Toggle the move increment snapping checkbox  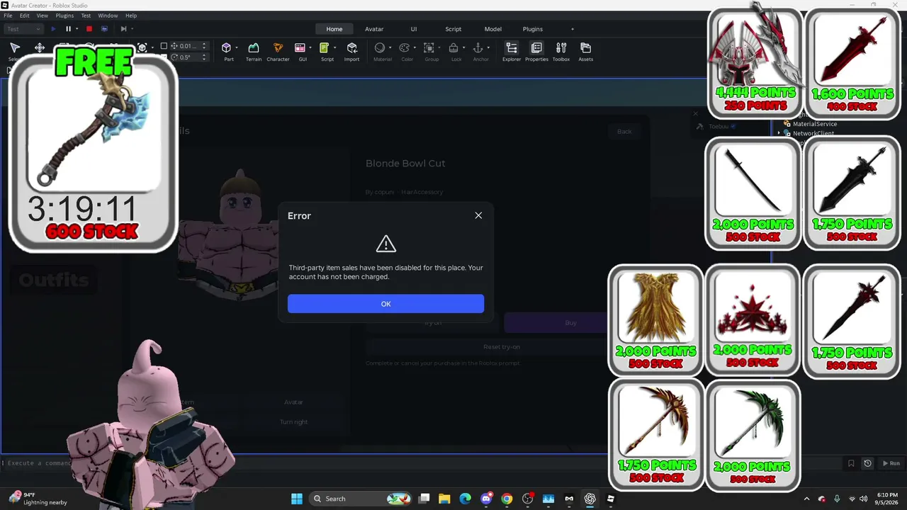(164, 46)
